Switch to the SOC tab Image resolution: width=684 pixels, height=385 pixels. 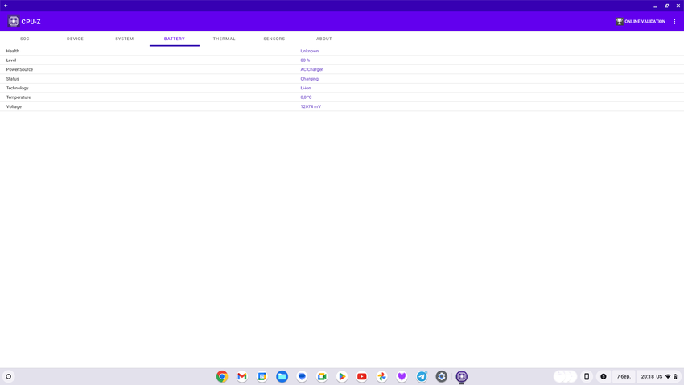(25, 39)
